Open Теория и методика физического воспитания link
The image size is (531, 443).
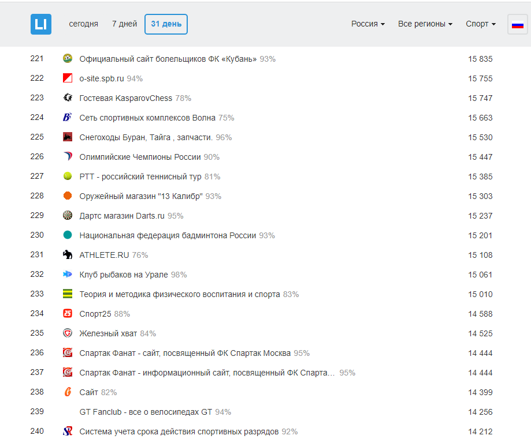point(180,294)
